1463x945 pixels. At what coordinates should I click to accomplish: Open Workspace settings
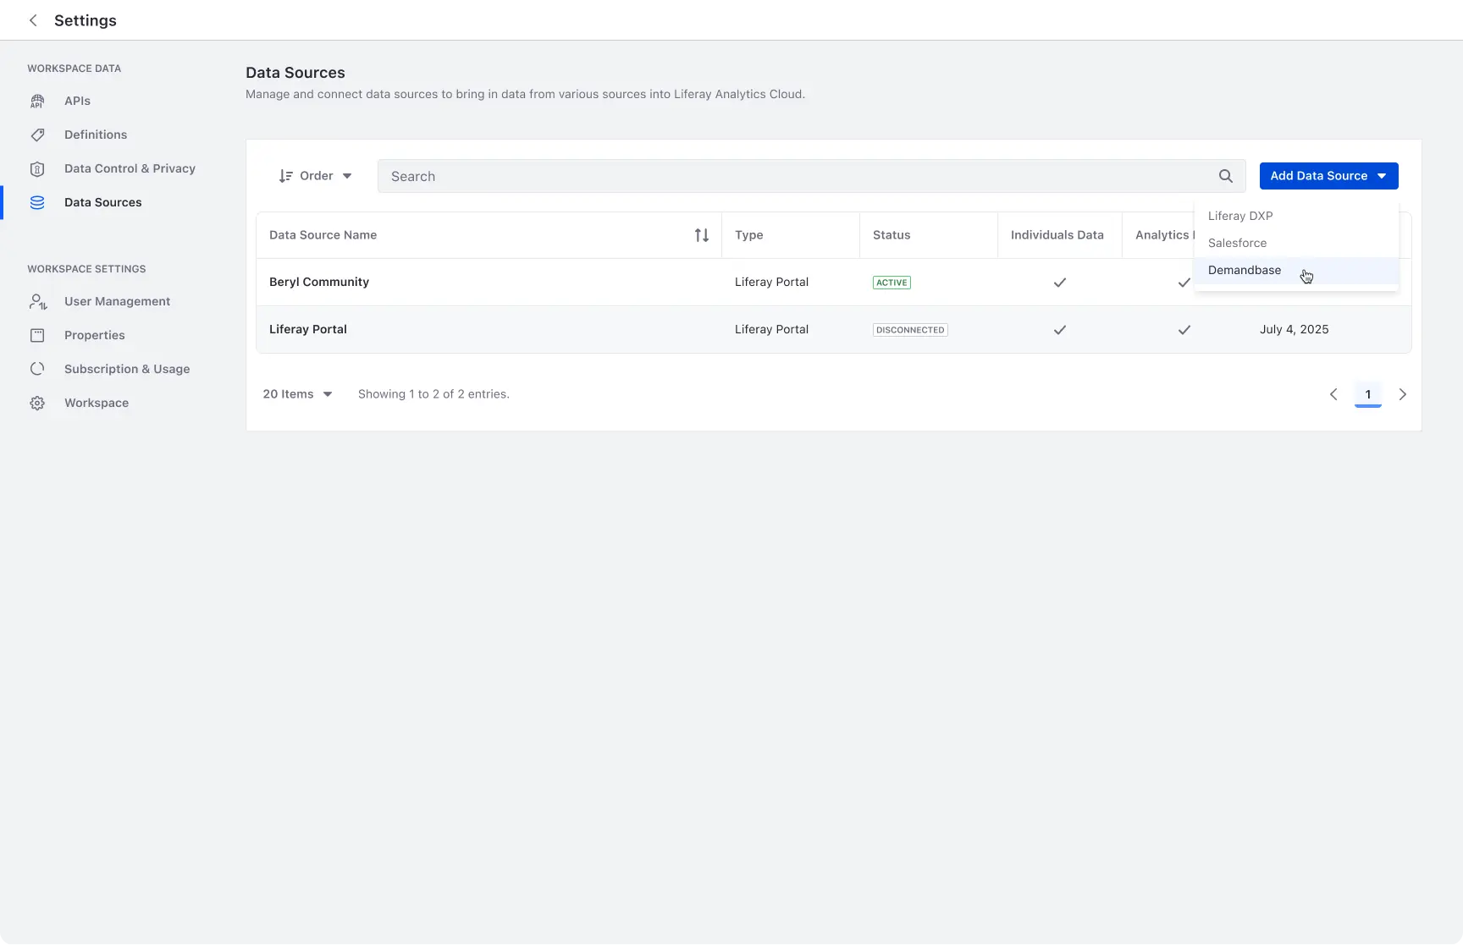[x=97, y=403]
